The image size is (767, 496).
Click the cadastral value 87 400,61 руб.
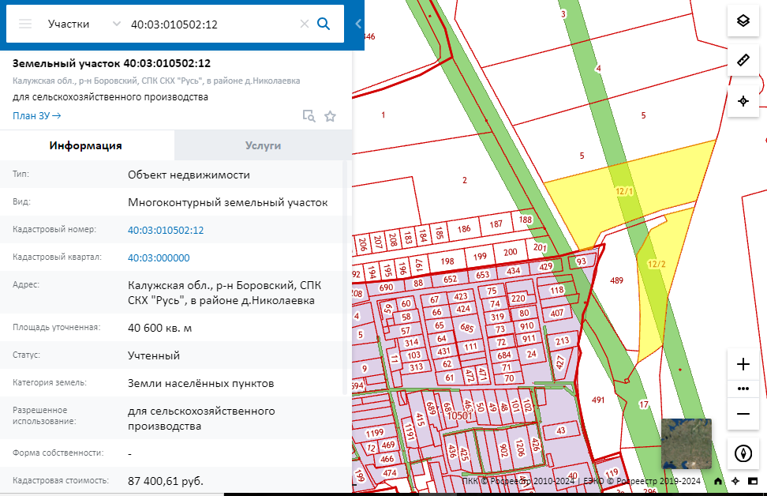click(166, 481)
